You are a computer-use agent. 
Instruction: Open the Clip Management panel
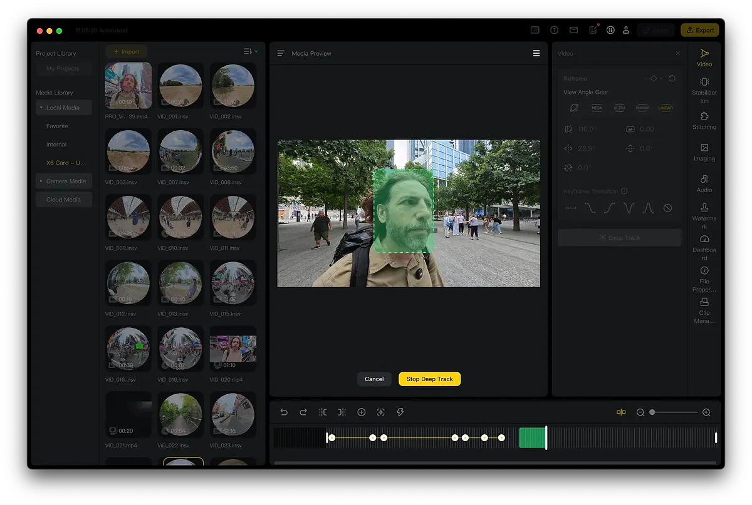tap(704, 310)
